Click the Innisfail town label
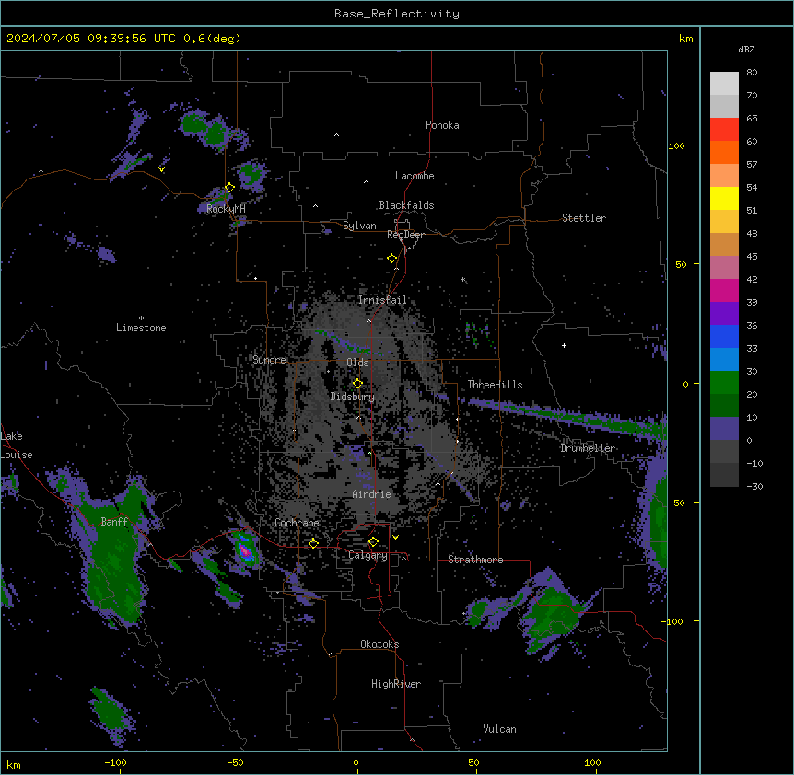The height and width of the screenshot is (775, 794). click(382, 300)
